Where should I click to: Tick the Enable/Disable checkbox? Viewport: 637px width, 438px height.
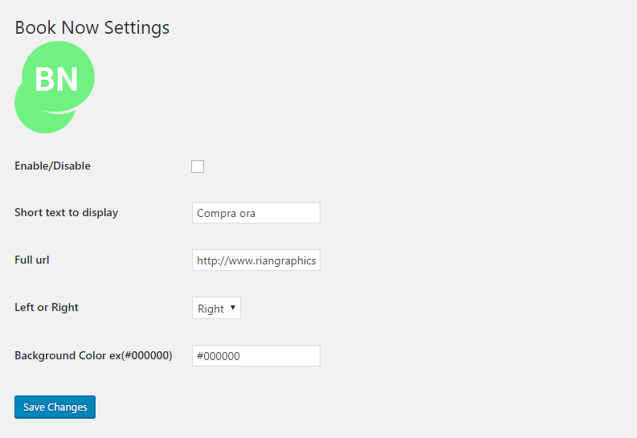[198, 166]
